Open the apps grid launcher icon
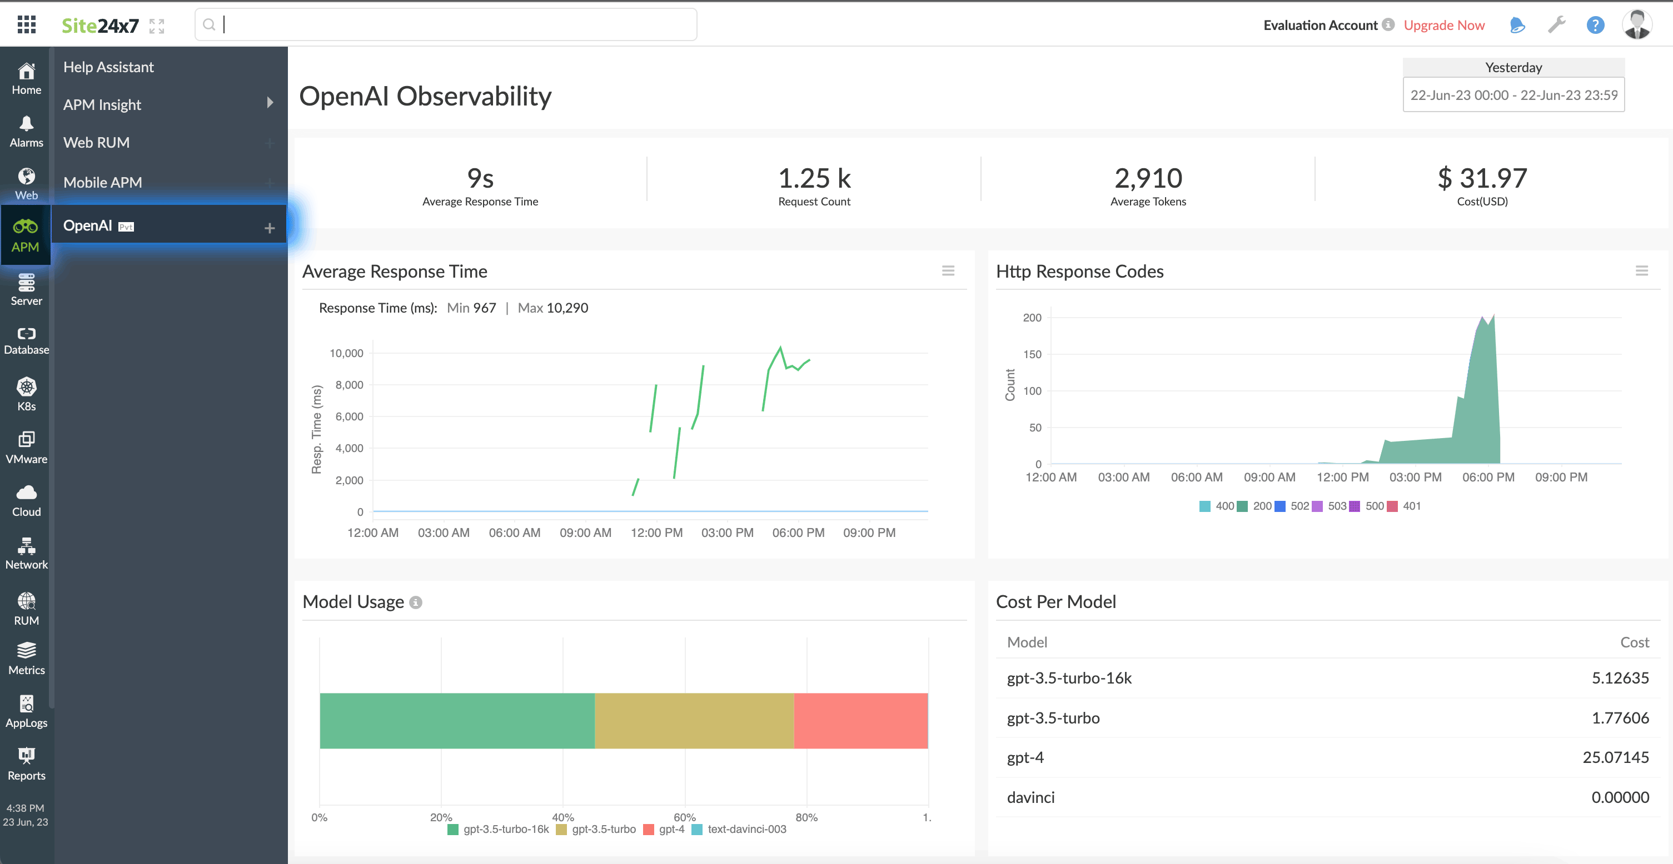Image resolution: width=1673 pixels, height=864 pixels. tap(27, 24)
